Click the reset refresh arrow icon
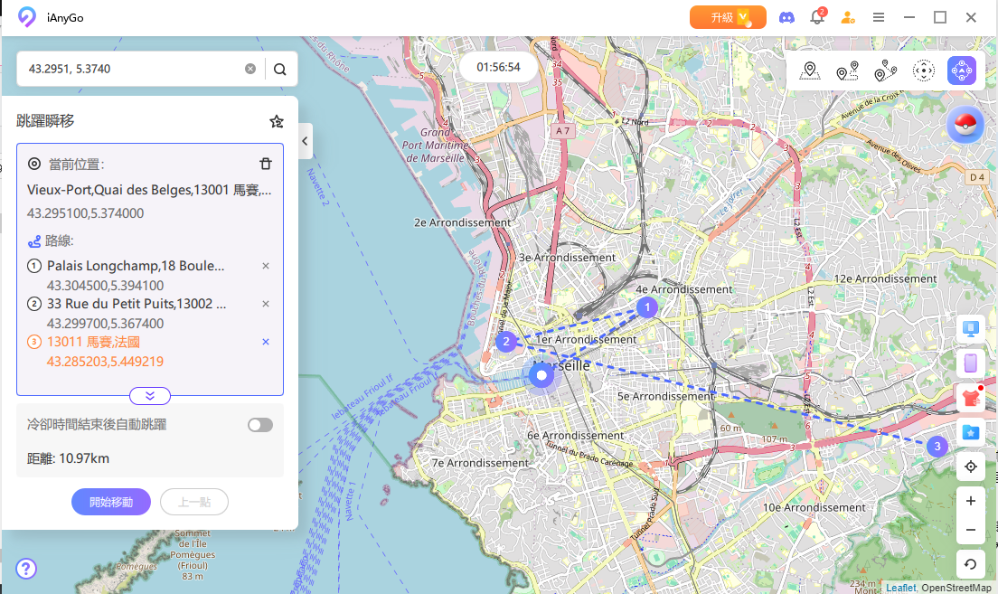The image size is (998, 594). (x=971, y=564)
